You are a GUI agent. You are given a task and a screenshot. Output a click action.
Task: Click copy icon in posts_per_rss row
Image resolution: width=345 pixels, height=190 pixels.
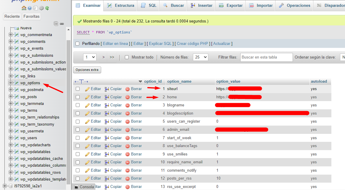pos(107,178)
